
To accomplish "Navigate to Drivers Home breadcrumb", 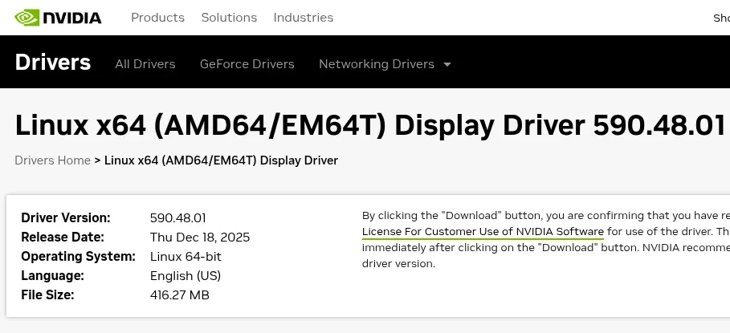I will point(52,160).
